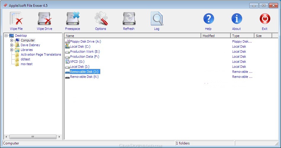The width and height of the screenshot is (281, 148).
Task: Expand the Dave Dabney tree node
Action: tap(12, 45)
